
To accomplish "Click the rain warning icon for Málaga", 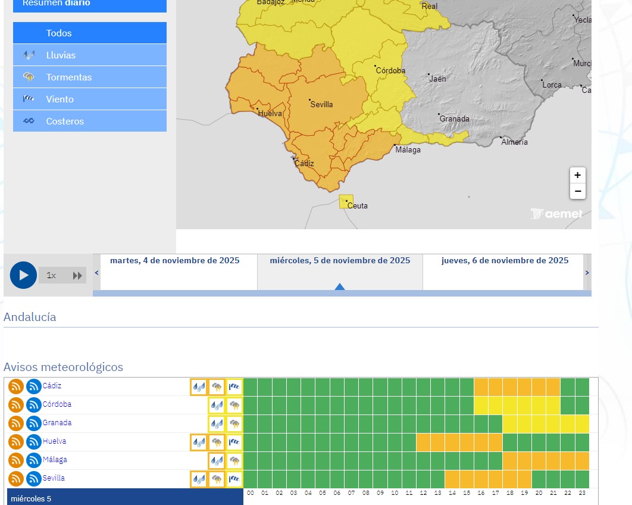I will pos(217,461).
